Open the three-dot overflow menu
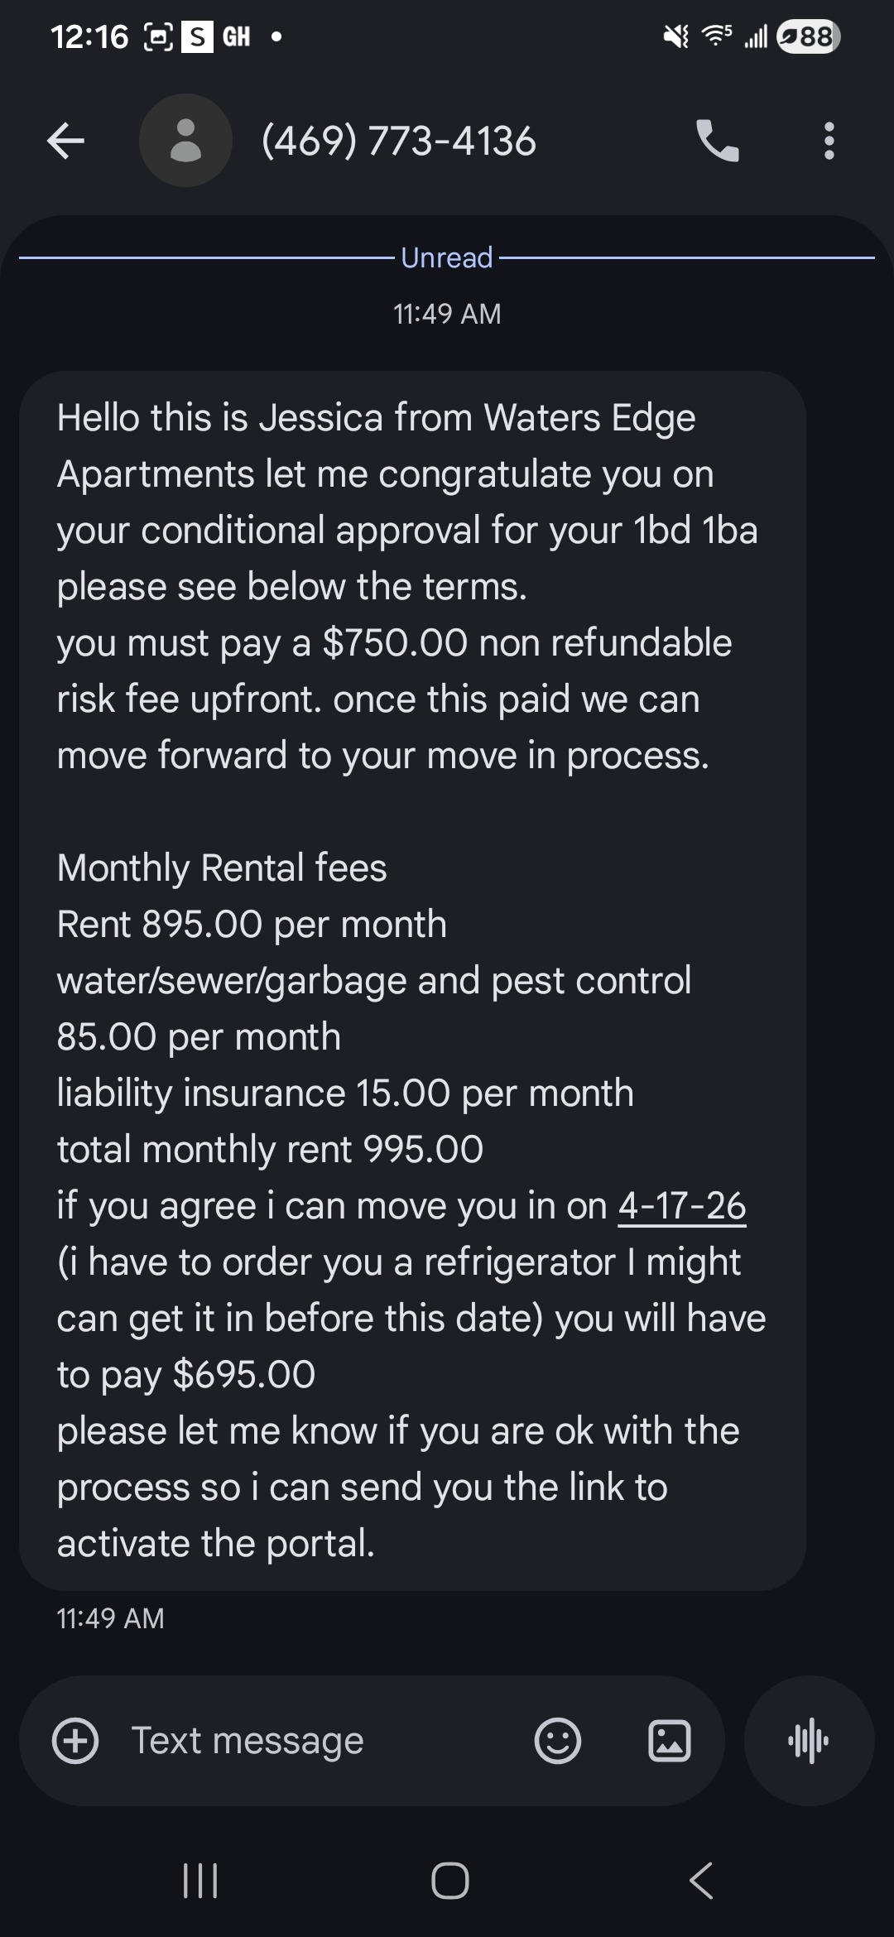This screenshot has height=1937, width=894. pos(829,141)
